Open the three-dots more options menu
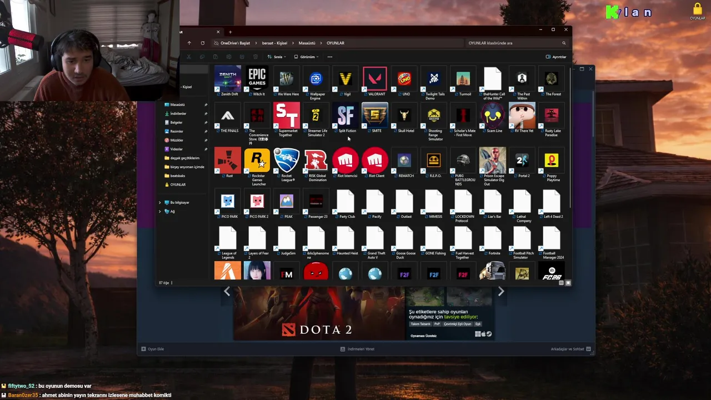The image size is (711, 400). pyautogui.click(x=330, y=57)
